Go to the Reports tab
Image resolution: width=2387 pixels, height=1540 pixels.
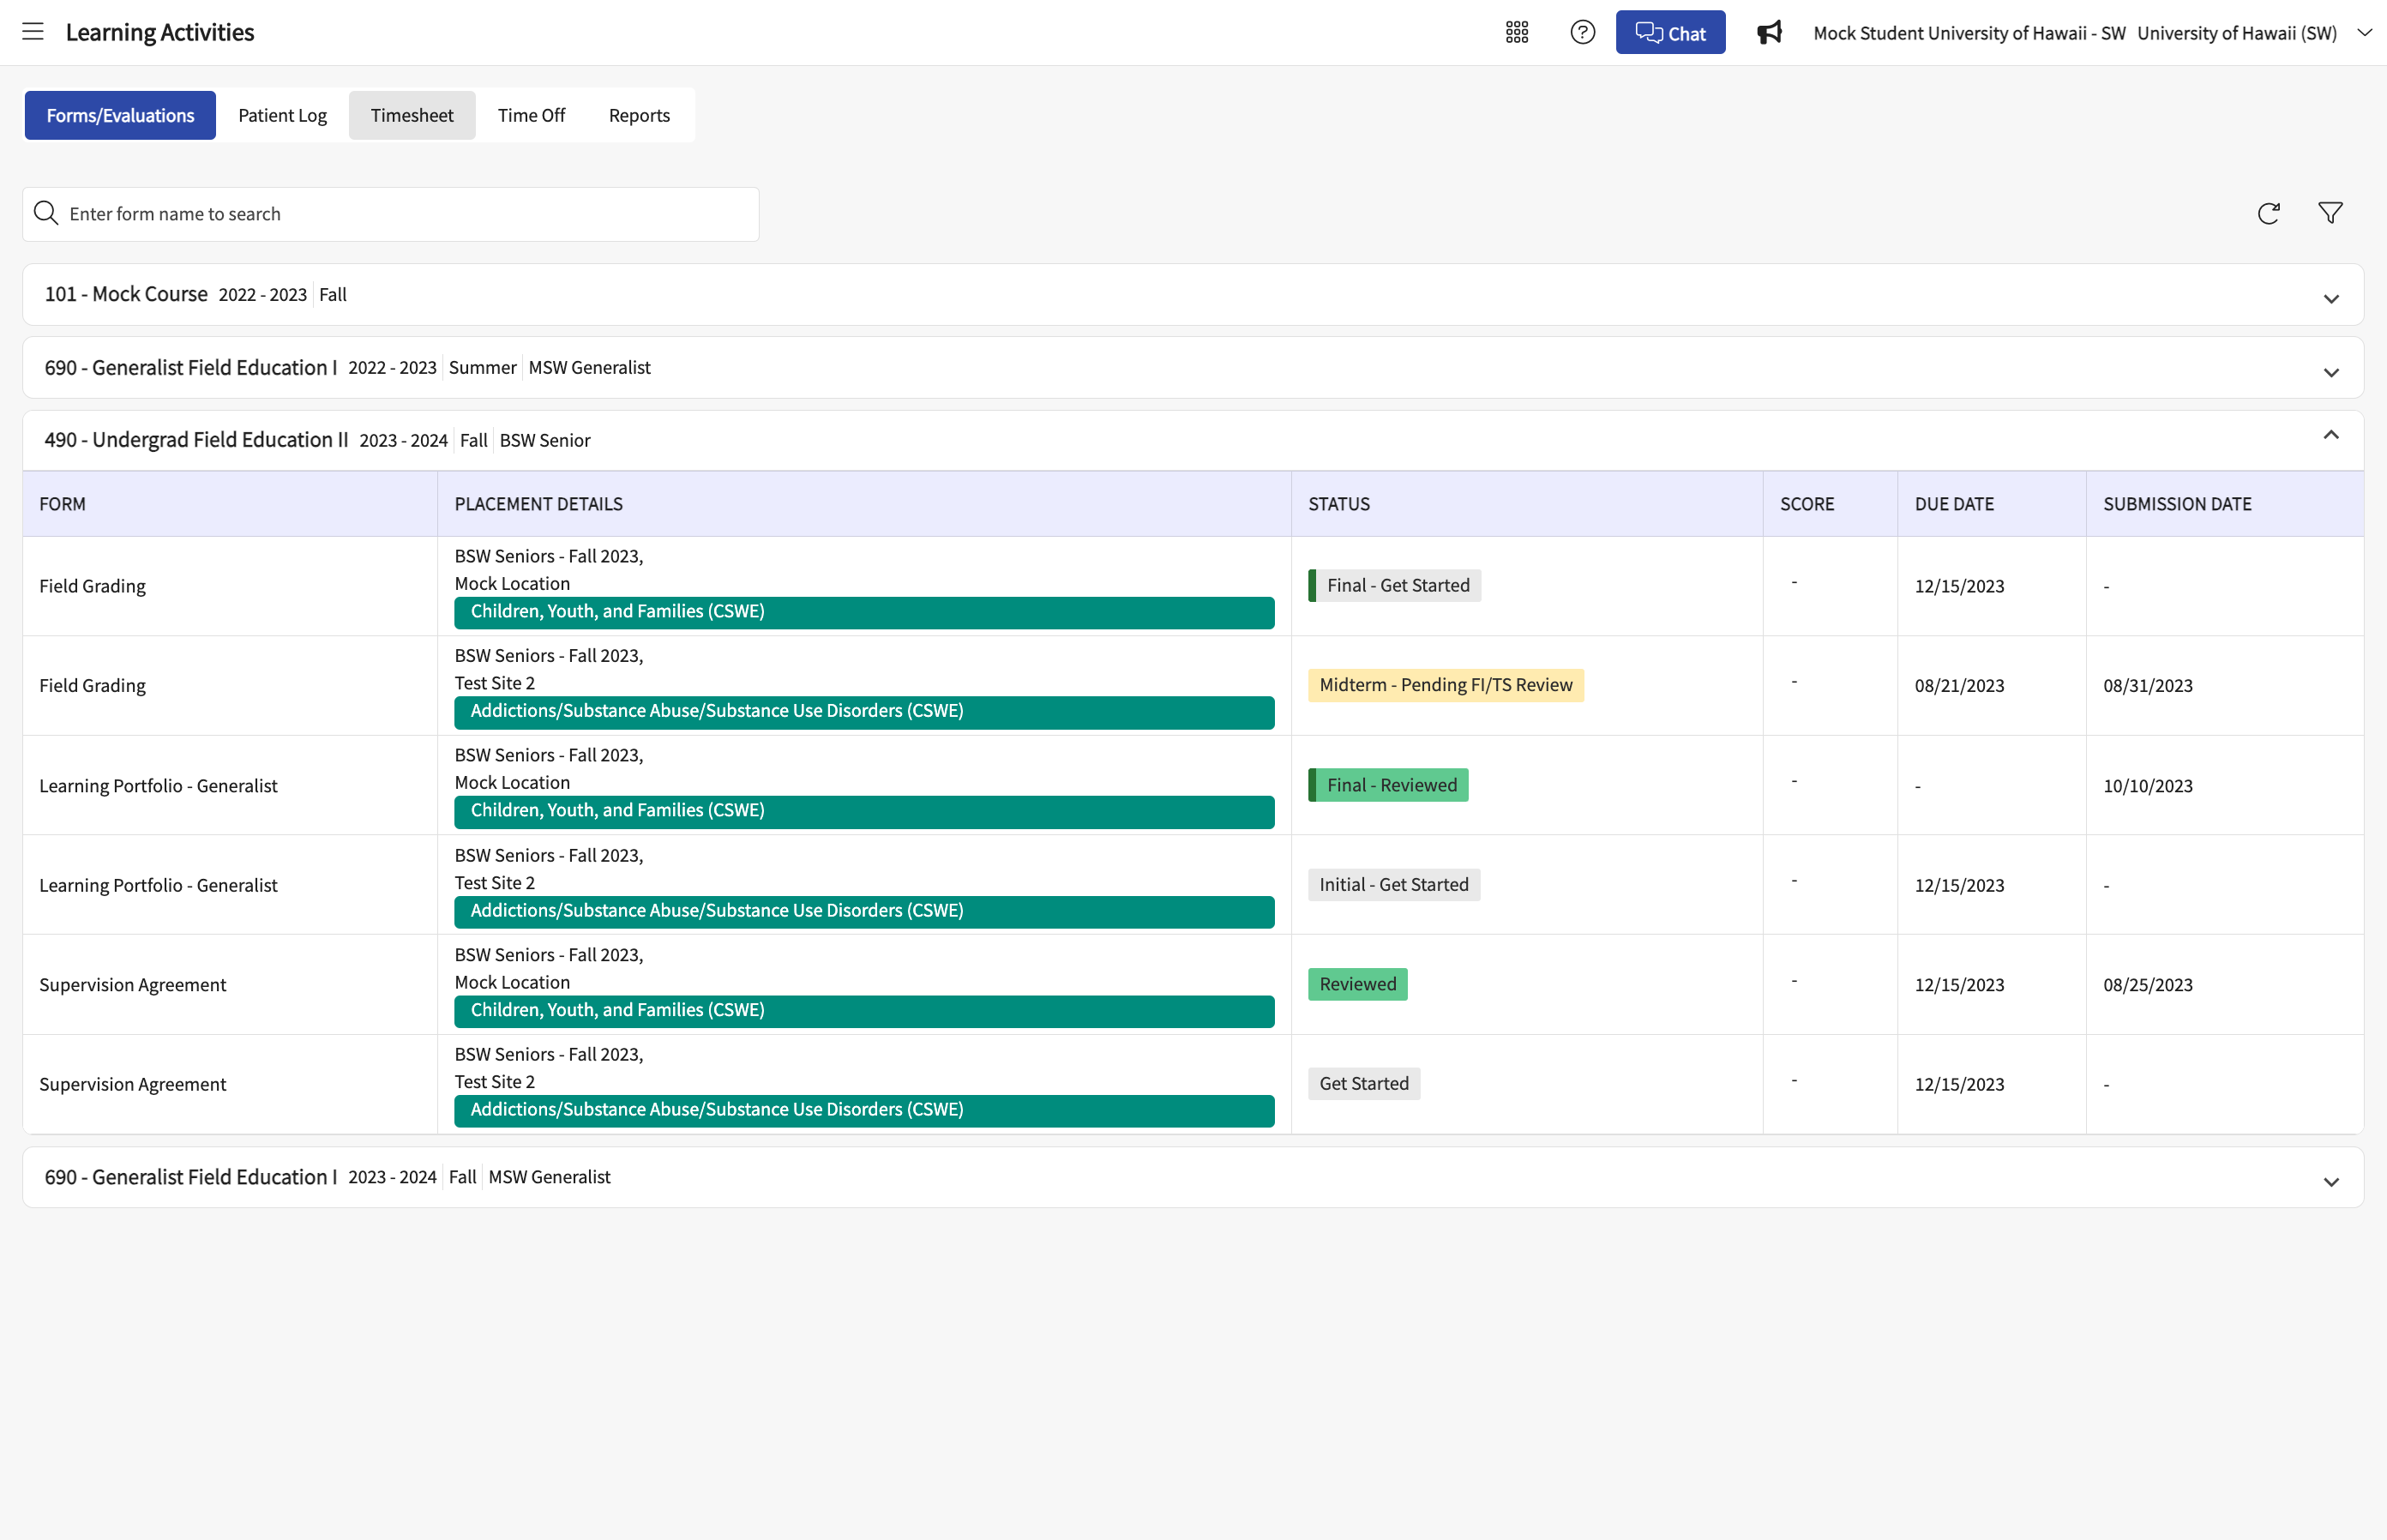639,115
